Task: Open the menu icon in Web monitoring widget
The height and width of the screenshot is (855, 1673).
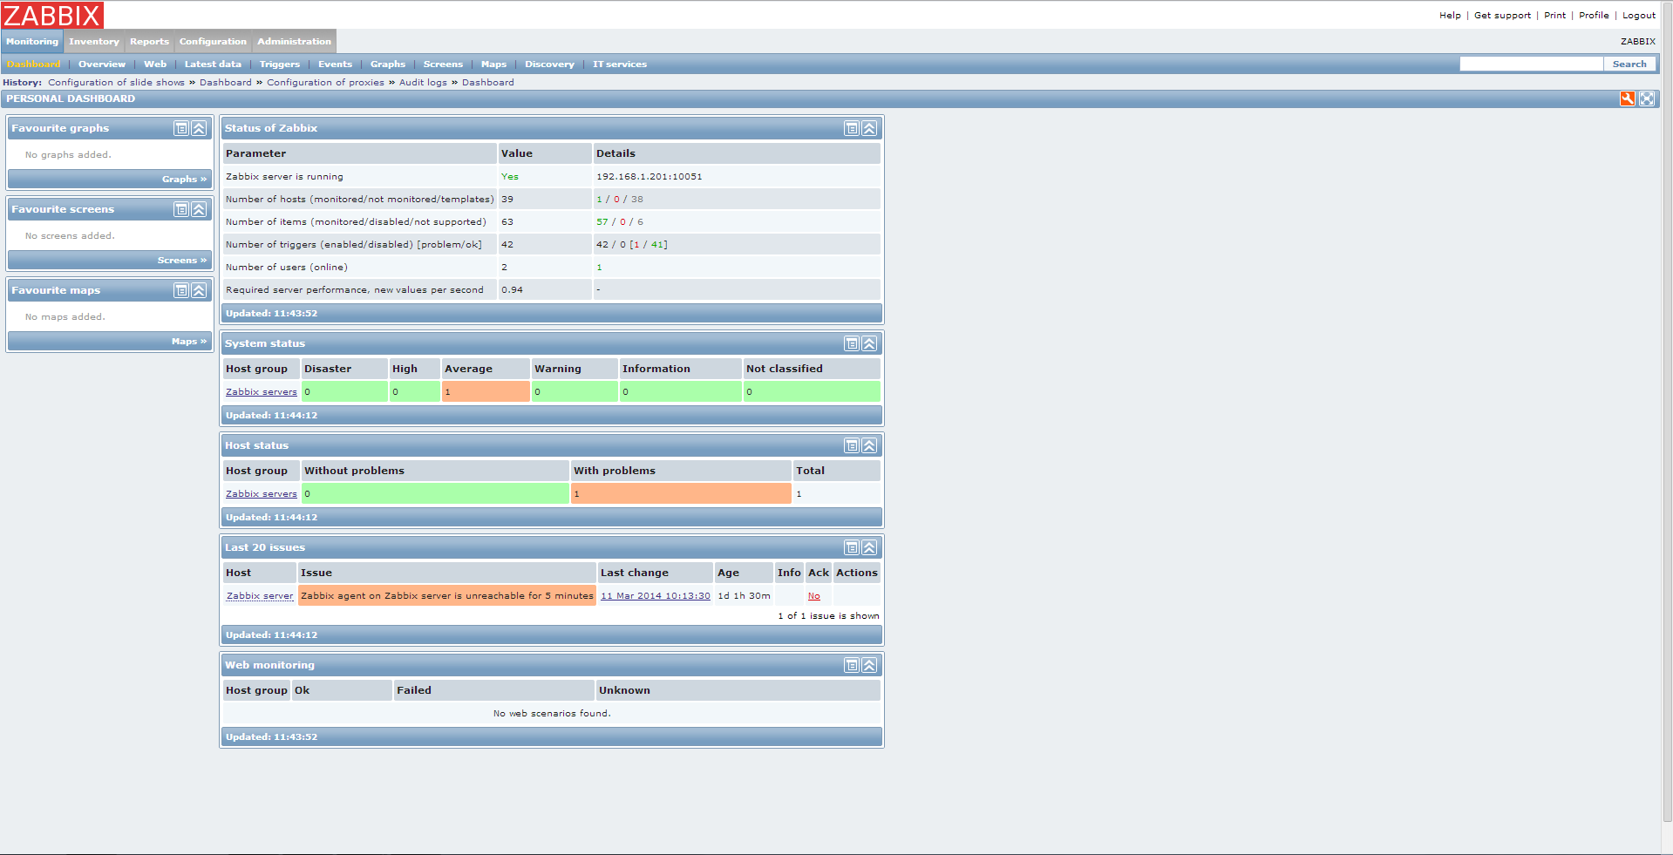Action: (851, 666)
